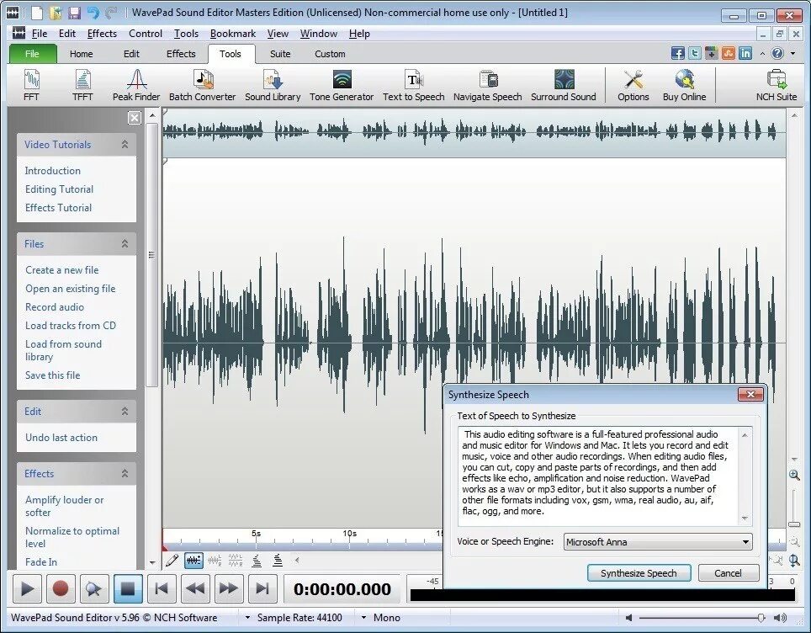
Task: Launch the Peak Finder tool
Action: (x=136, y=85)
